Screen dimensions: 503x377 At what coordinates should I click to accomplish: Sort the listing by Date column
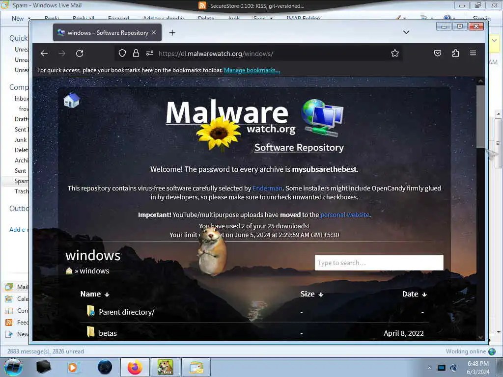click(x=415, y=294)
